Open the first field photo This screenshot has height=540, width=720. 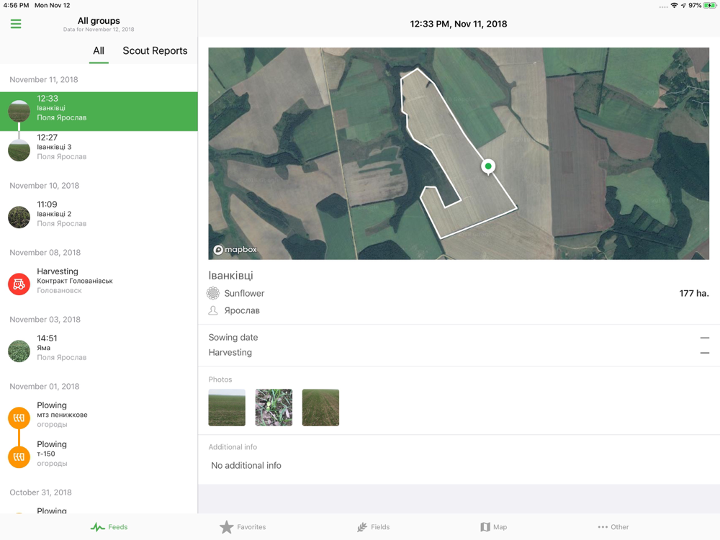click(x=227, y=408)
